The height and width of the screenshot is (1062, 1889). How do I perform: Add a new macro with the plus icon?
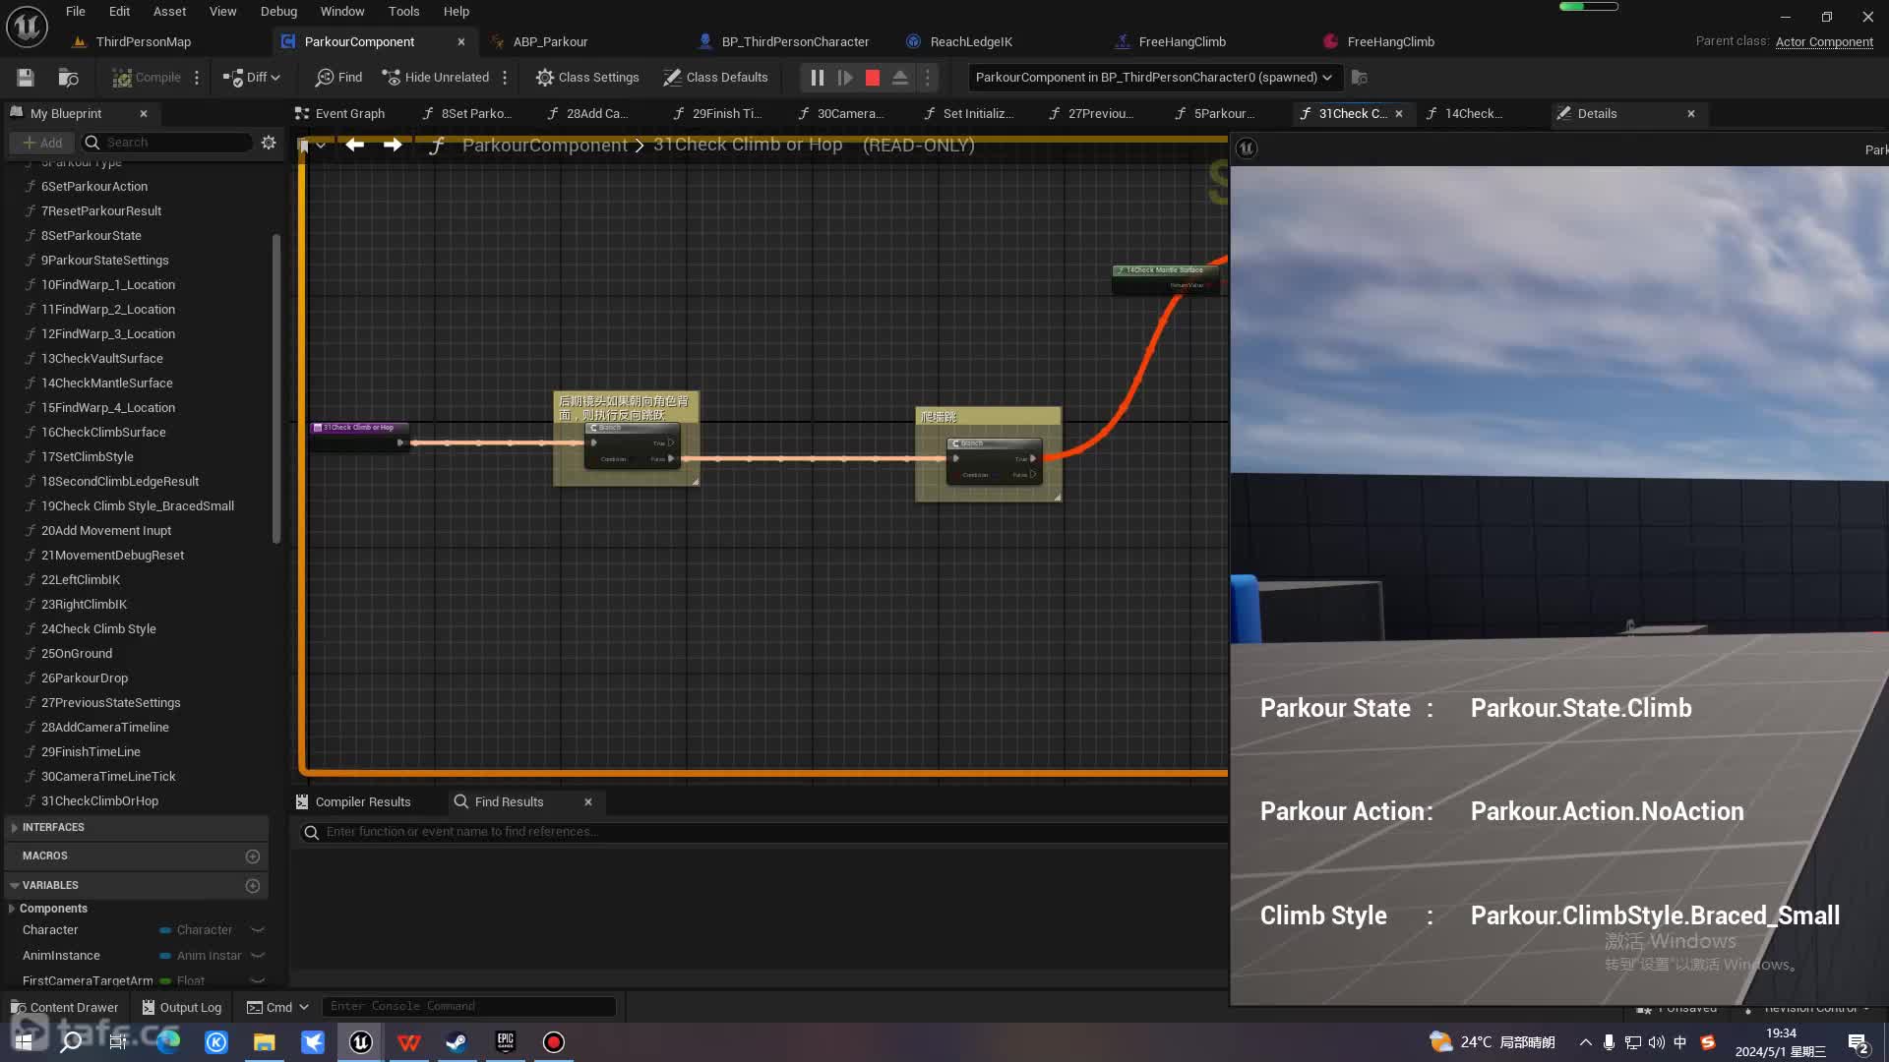coord(252,856)
